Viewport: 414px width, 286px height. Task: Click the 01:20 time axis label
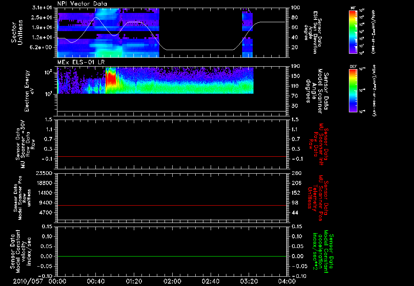[x=134, y=281]
